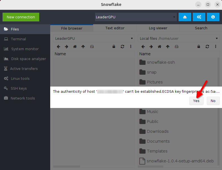222x170 pixels.
Task: Click lock icon in local files toolbar
Action: 199,47
